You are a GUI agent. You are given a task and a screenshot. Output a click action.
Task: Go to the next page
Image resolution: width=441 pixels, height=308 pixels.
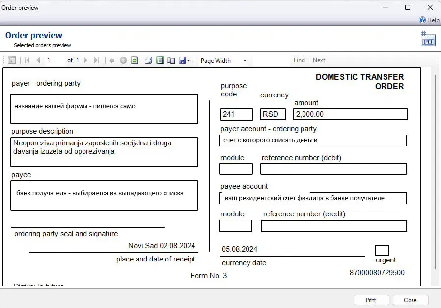(x=85, y=60)
